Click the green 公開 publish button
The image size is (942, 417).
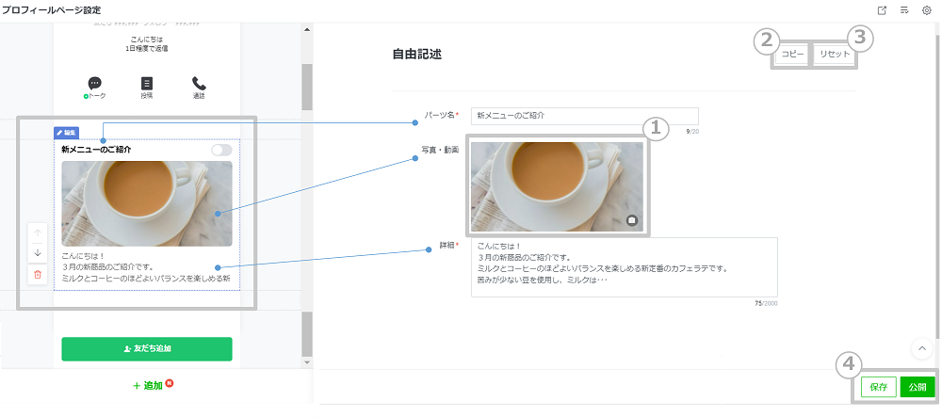pos(918,387)
